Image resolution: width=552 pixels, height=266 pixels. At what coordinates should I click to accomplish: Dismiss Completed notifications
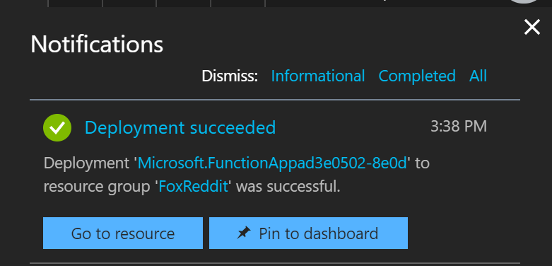417,76
